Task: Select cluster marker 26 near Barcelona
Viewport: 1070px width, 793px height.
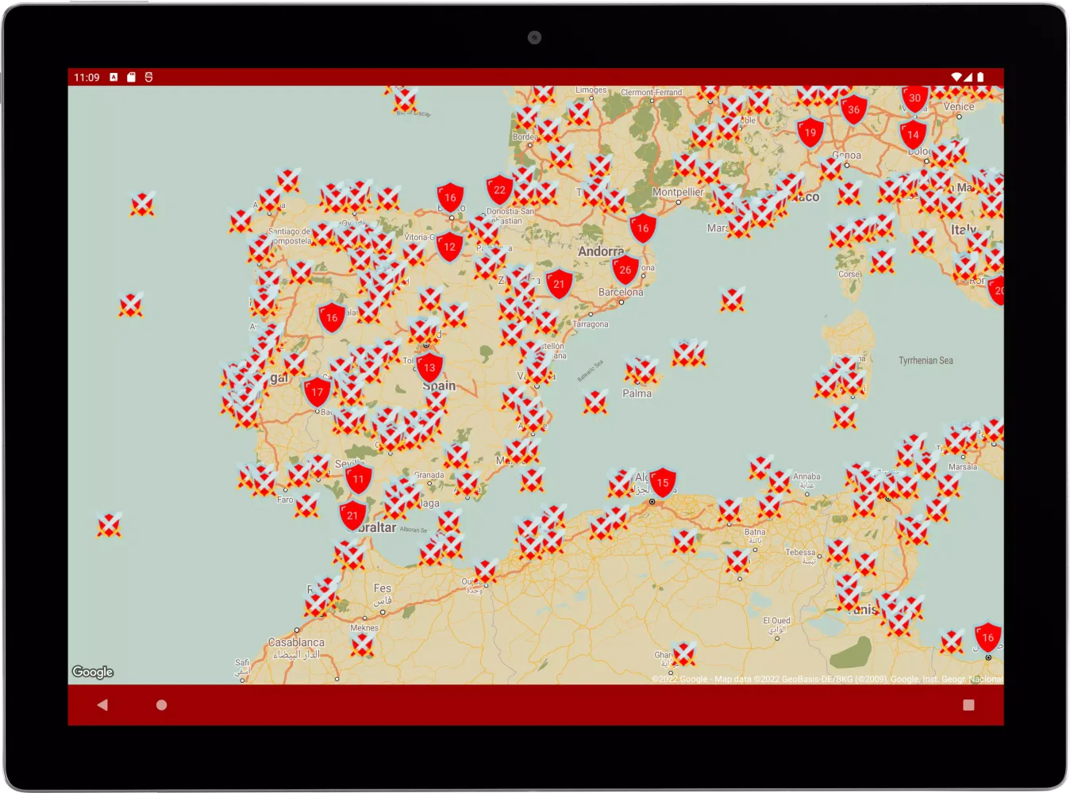Action: [625, 270]
